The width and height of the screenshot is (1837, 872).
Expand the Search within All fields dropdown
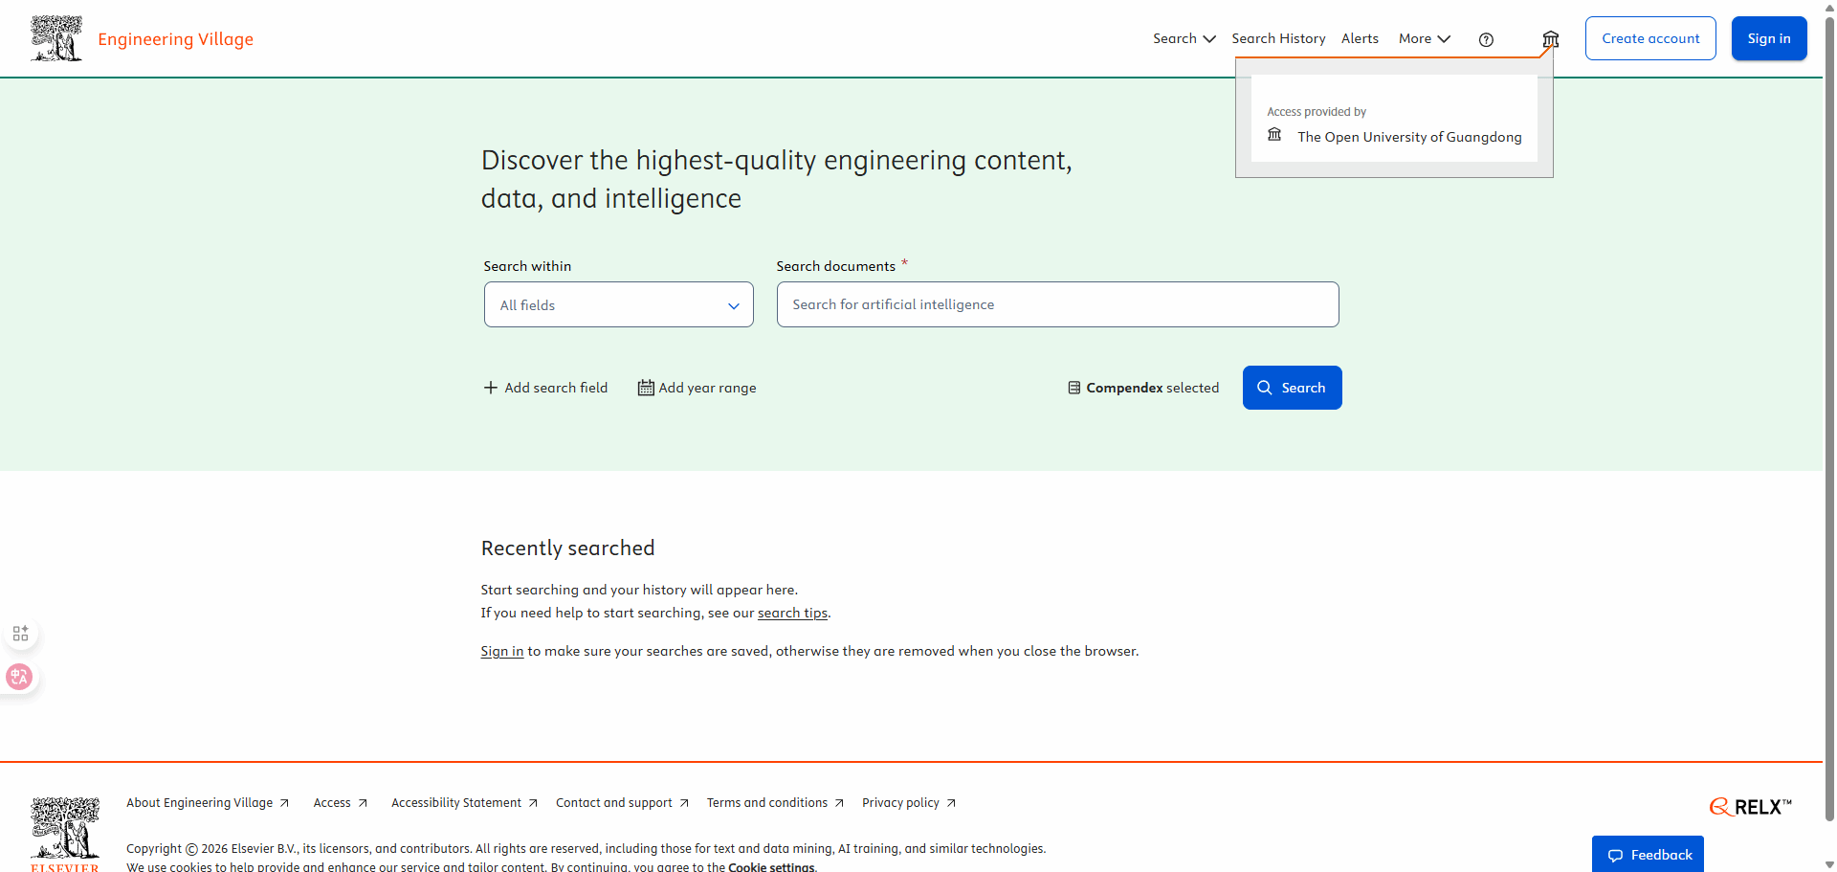(x=619, y=304)
